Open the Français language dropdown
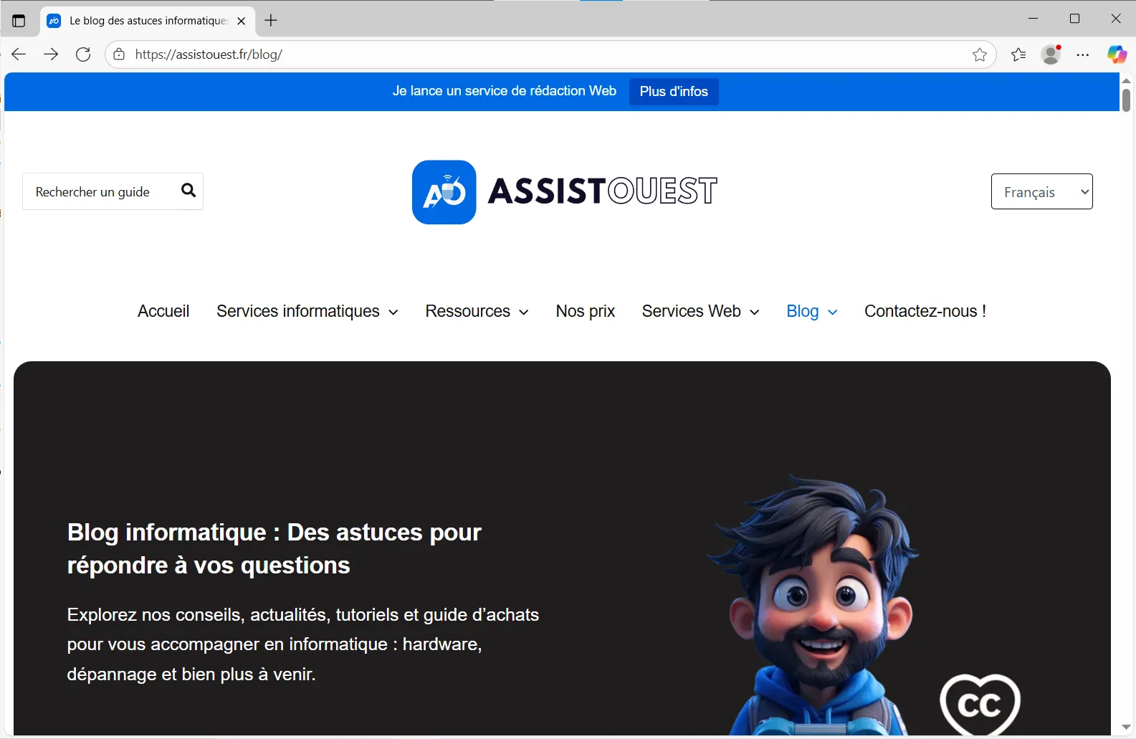1136x739 pixels. (1041, 191)
